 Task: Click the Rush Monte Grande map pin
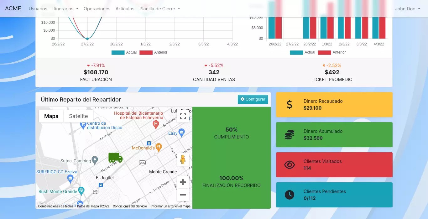(x=81, y=191)
